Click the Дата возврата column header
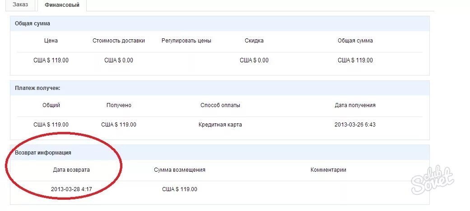470x211 pixels. point(71,170)
